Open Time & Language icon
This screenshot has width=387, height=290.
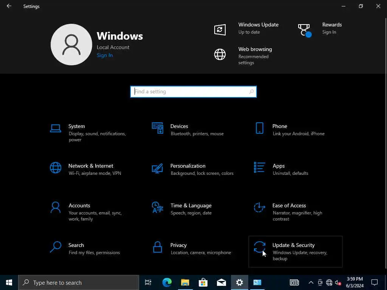[x=158, y=207]
